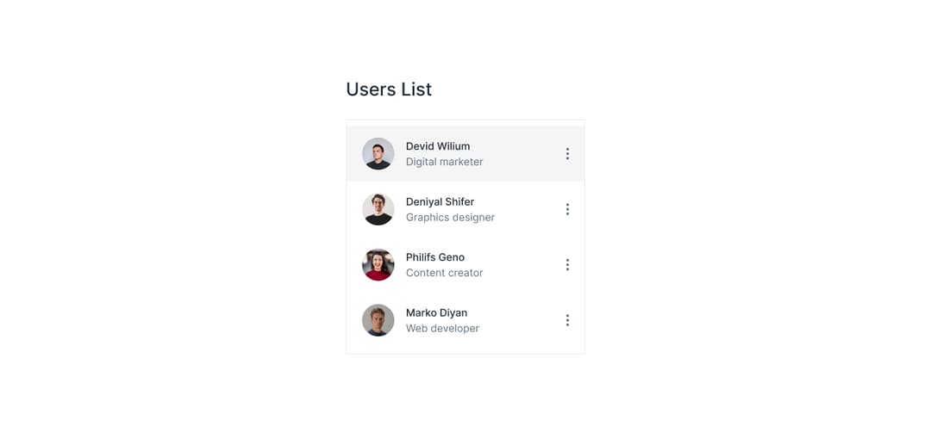Show the kebab menu for Philifs Geno

coord(567,265)
